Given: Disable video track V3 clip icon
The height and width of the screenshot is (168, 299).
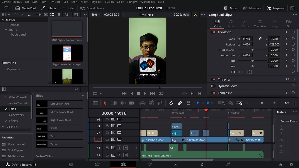Looking at the screenshot, I should [x=119, y=126].
